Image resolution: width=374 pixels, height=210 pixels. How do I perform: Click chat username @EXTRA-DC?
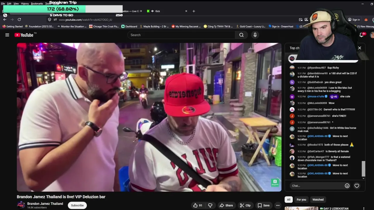click(x=315, y=109)
